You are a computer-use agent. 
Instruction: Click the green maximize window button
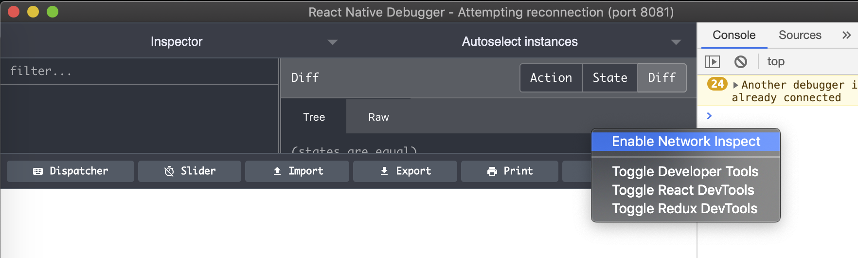click(x=53, y=12)
